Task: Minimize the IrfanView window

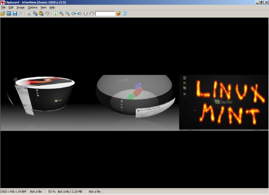Action: (257, 3)
